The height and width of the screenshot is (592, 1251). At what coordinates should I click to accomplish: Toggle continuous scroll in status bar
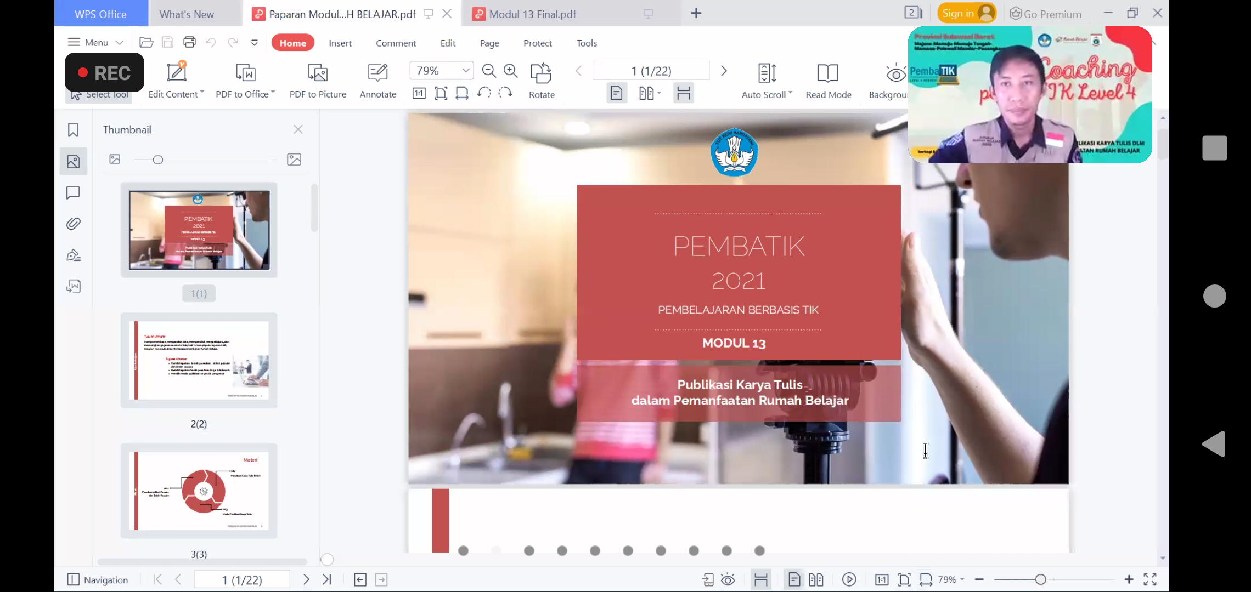click(761, 579)
